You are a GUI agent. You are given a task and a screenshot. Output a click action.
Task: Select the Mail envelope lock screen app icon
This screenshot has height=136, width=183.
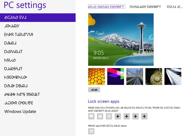(100, 116)
